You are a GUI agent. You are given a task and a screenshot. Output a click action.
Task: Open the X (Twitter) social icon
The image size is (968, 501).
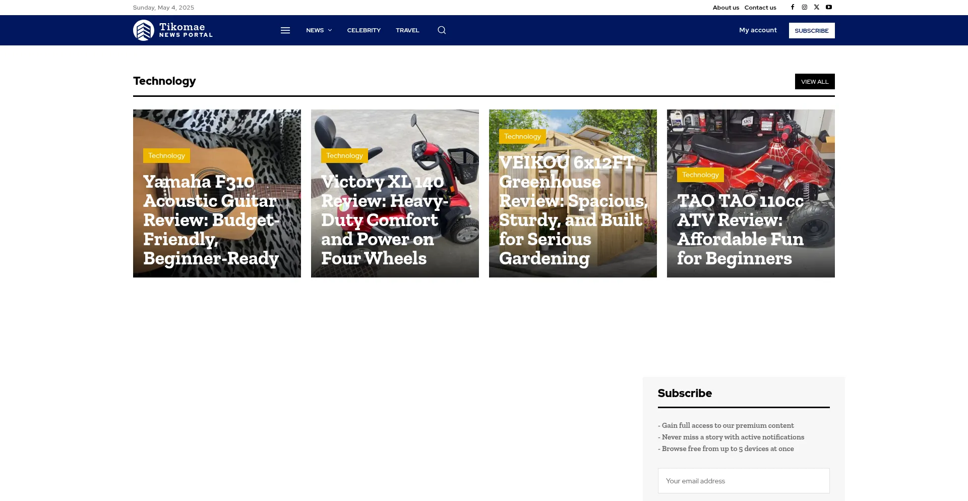[x=817, y=7]
